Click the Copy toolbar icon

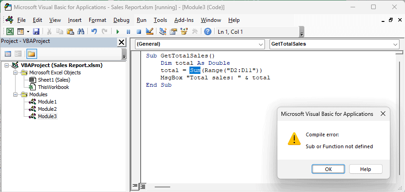coord(59,31)
